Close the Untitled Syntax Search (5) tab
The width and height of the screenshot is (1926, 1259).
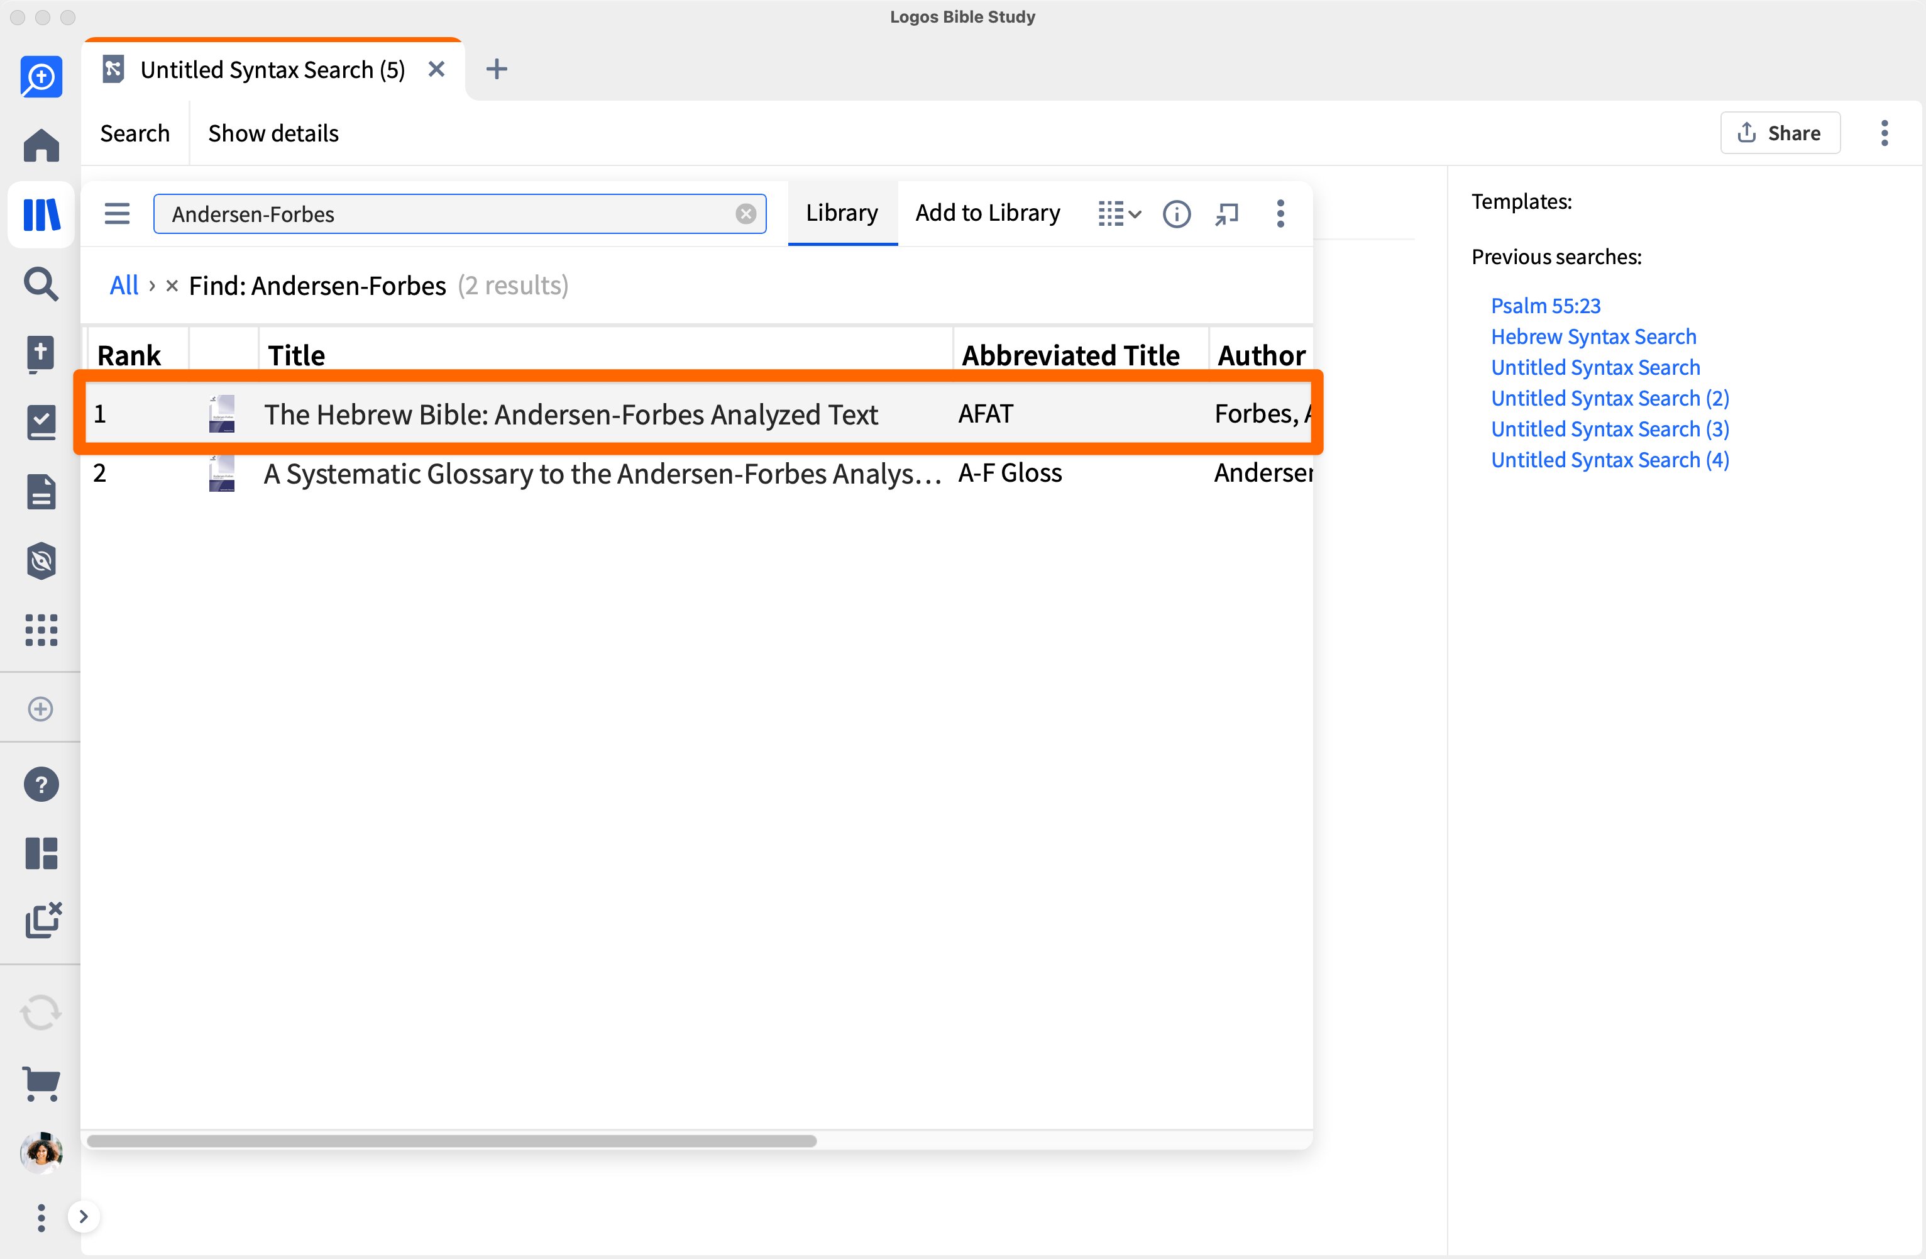click(436, 69)
